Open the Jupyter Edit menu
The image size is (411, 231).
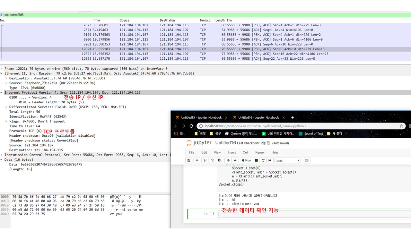tap(204, 152)
